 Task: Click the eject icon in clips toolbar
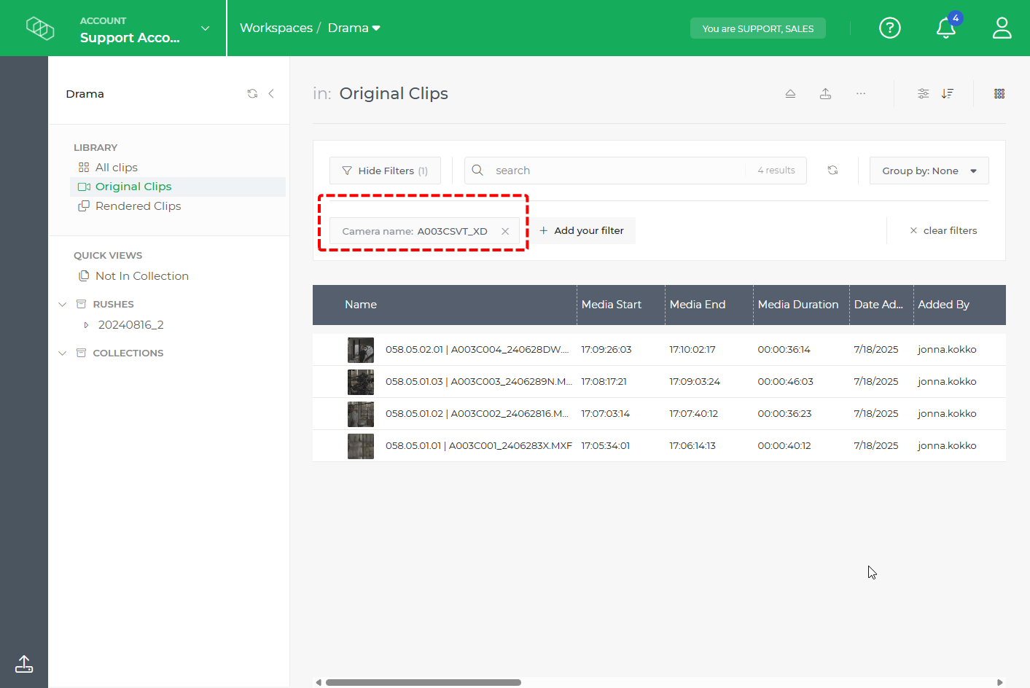790,93
